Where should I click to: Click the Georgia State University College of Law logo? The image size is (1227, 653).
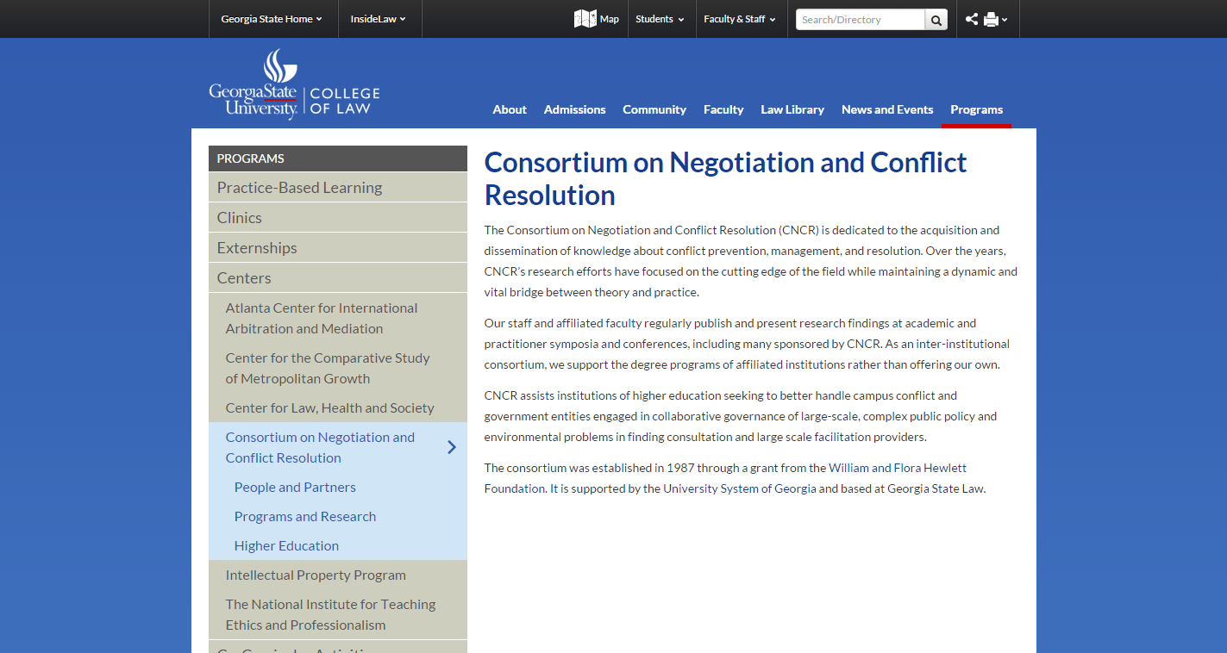point(294,84)
